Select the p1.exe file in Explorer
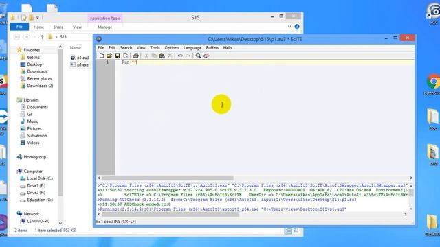This screenshot has width=440, height=247. (x=80, y=64)
